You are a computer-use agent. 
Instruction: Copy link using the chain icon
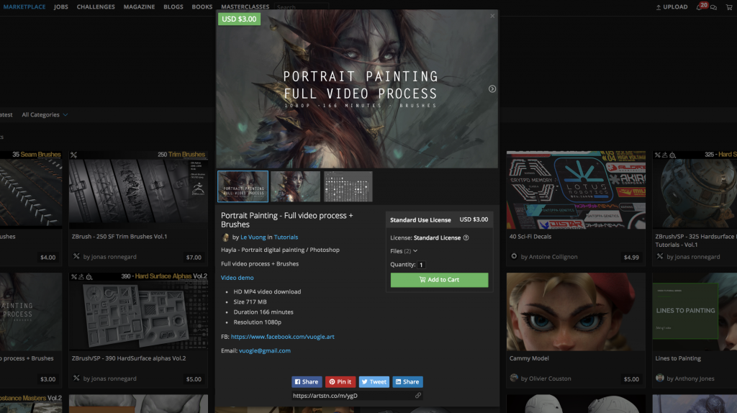(x=418, y=396)
